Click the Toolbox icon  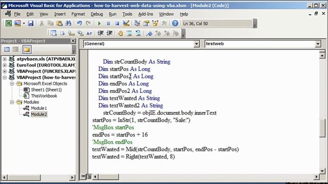click(x=164, y=23)
